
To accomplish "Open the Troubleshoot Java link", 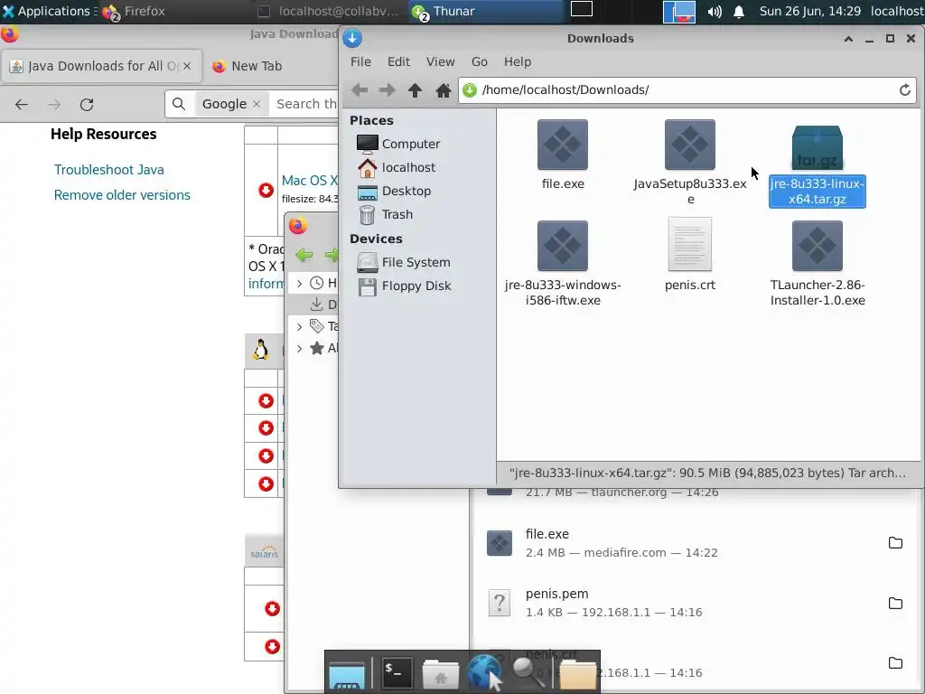I will coord(109,169).
